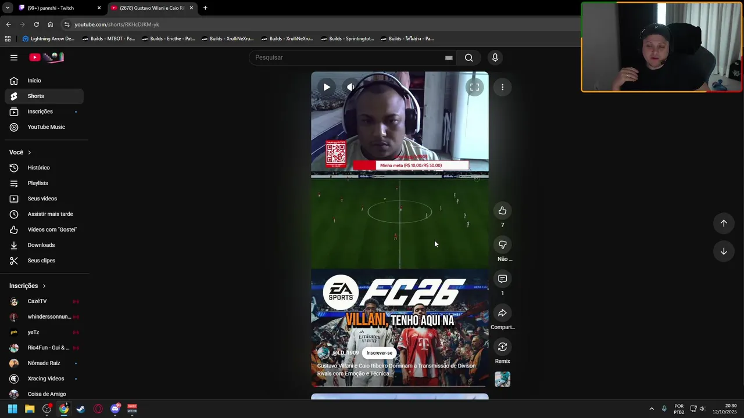Expand the Você section
The image size is (744, 418).
click(20, 152)
